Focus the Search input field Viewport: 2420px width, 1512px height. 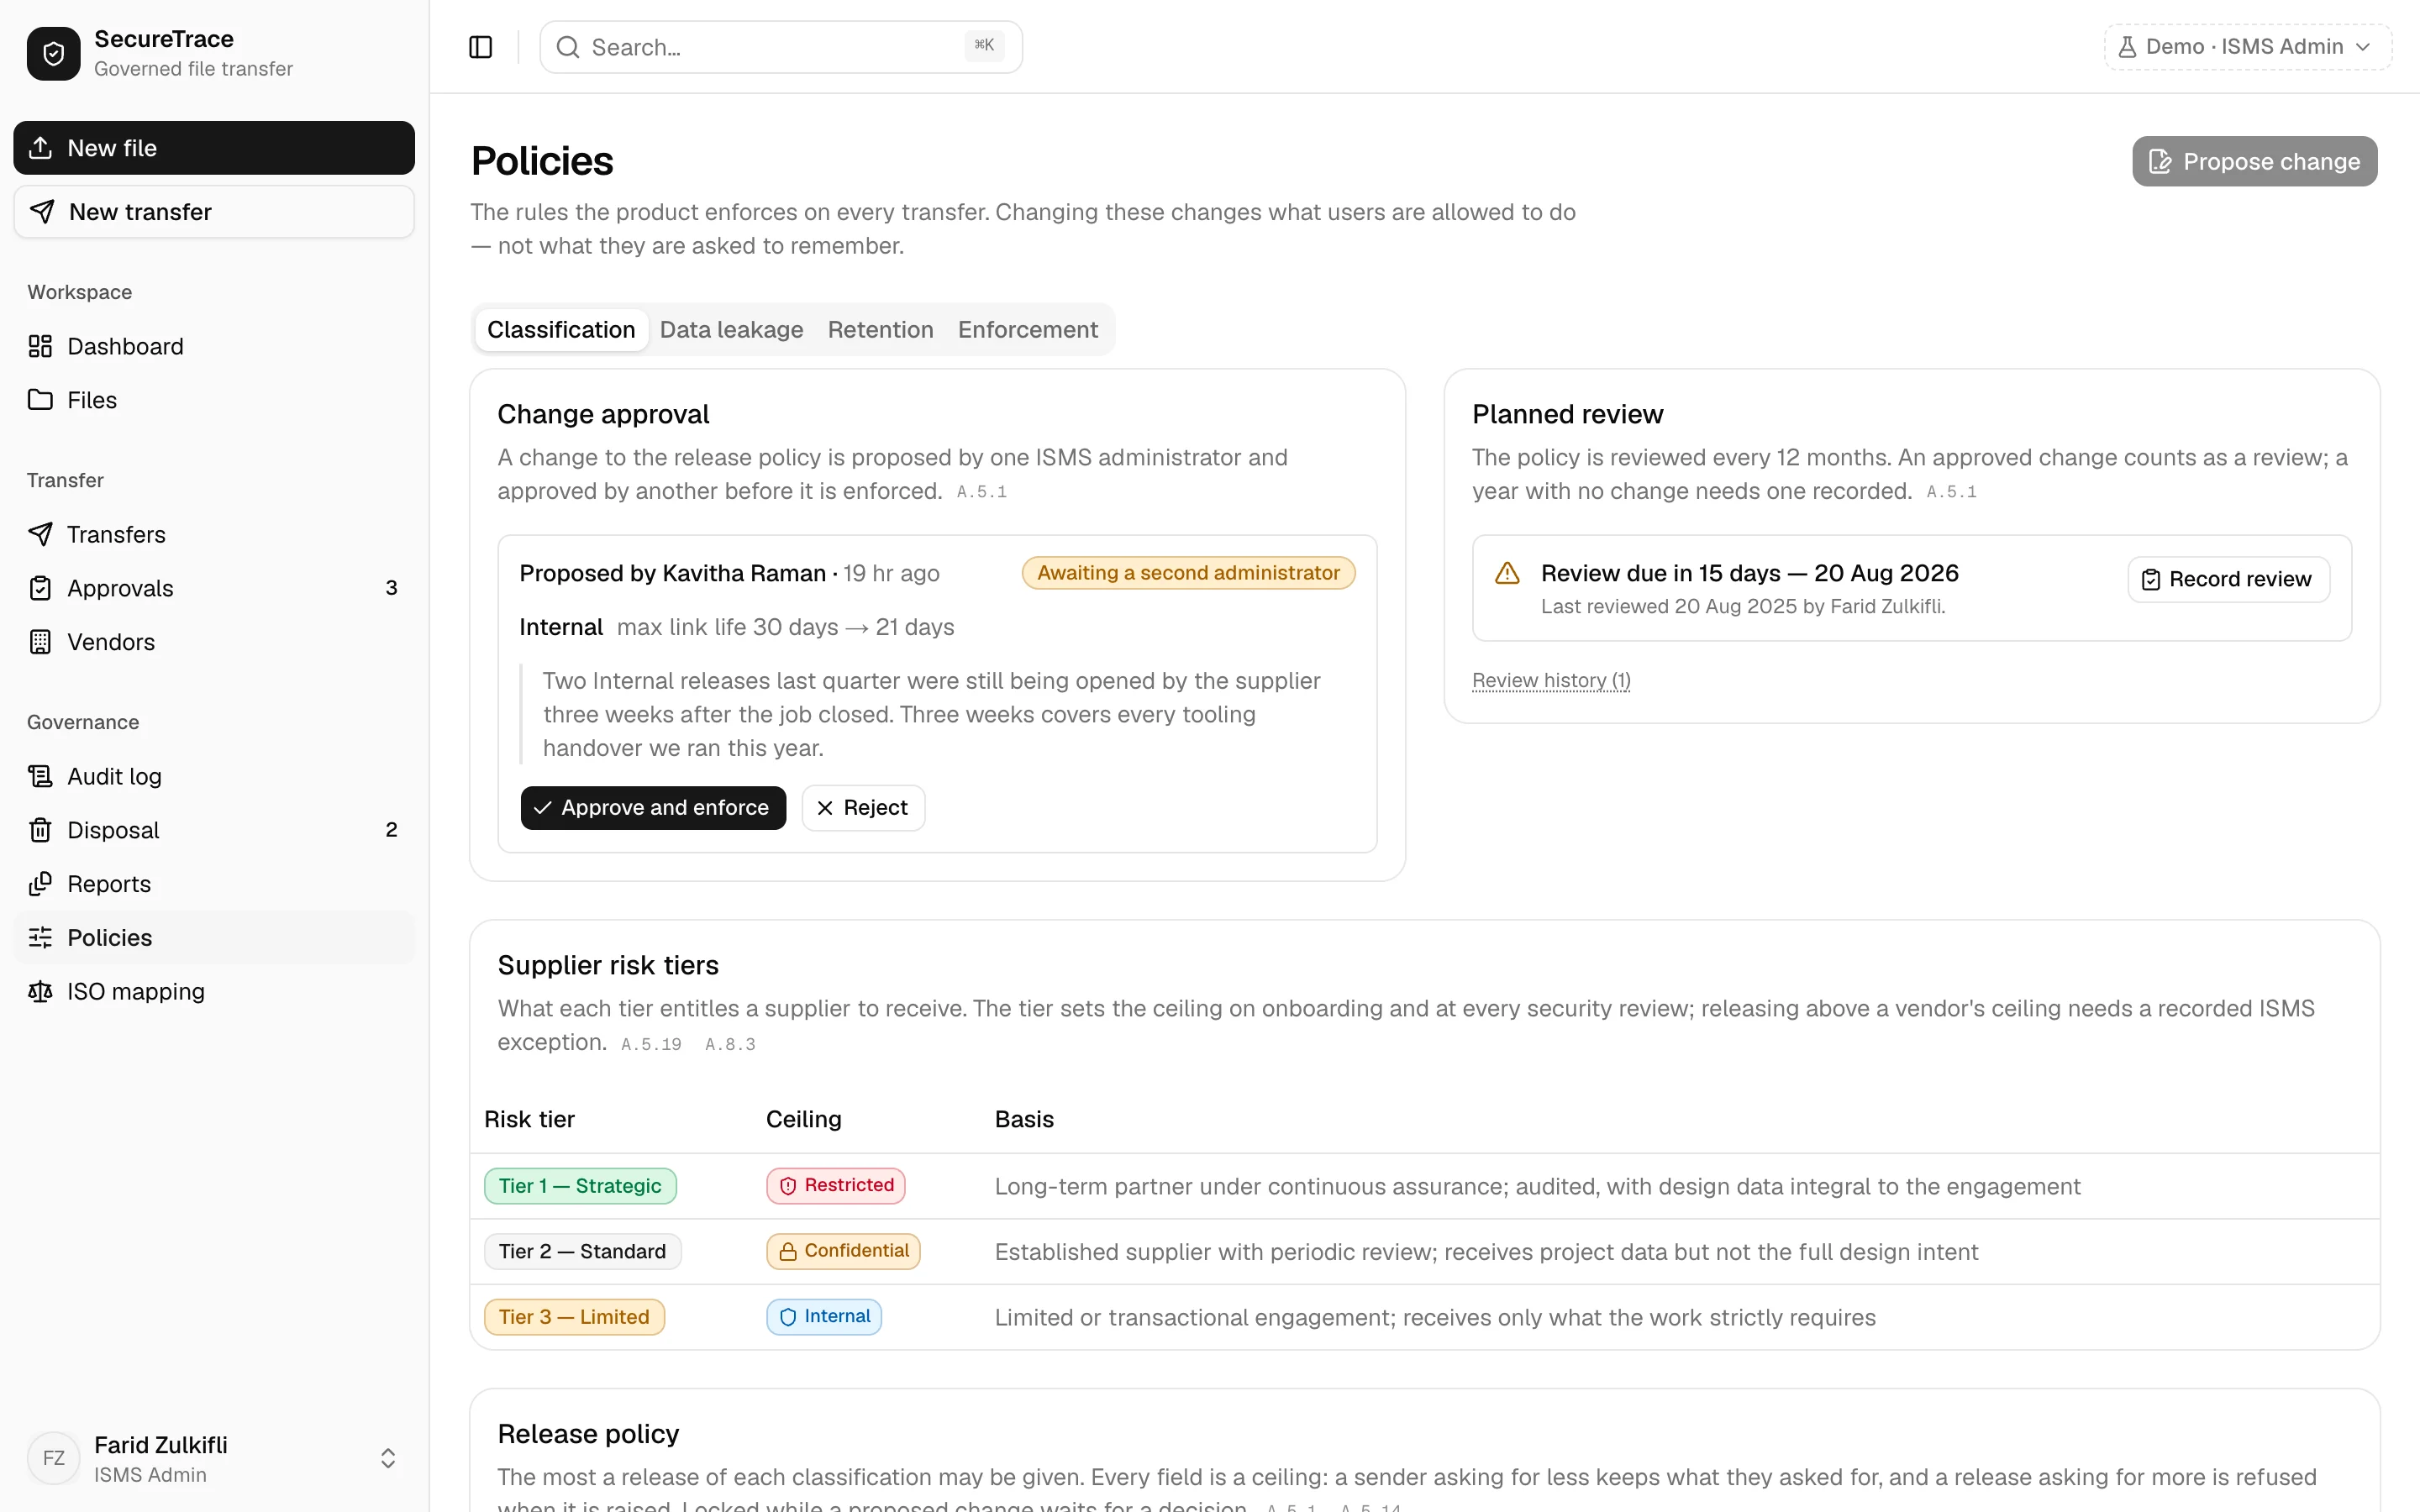click(x=781, y=47)
